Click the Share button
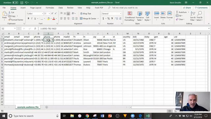Screen dimensions: 211x119 187,8
